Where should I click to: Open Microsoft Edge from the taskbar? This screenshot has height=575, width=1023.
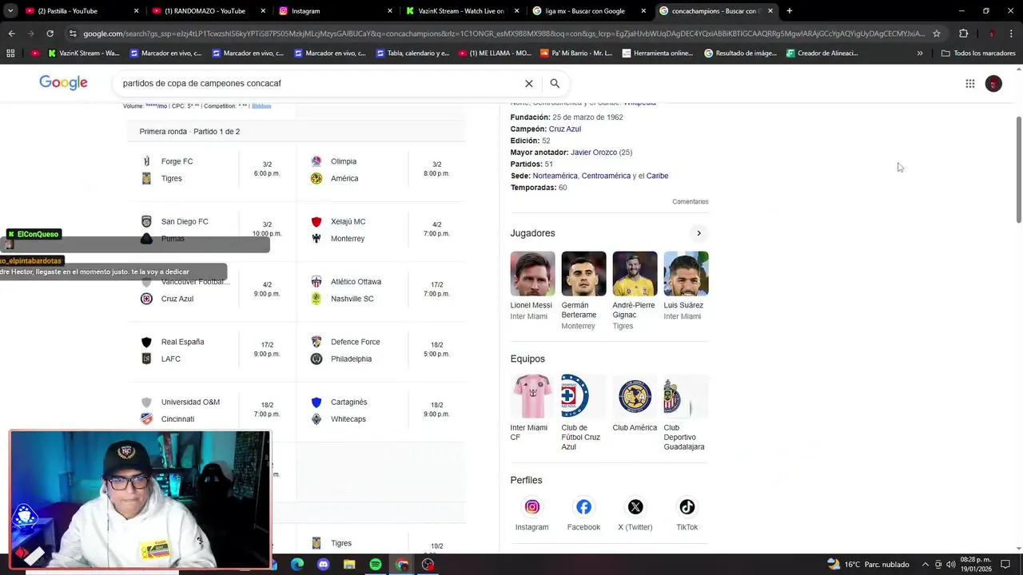297,565
